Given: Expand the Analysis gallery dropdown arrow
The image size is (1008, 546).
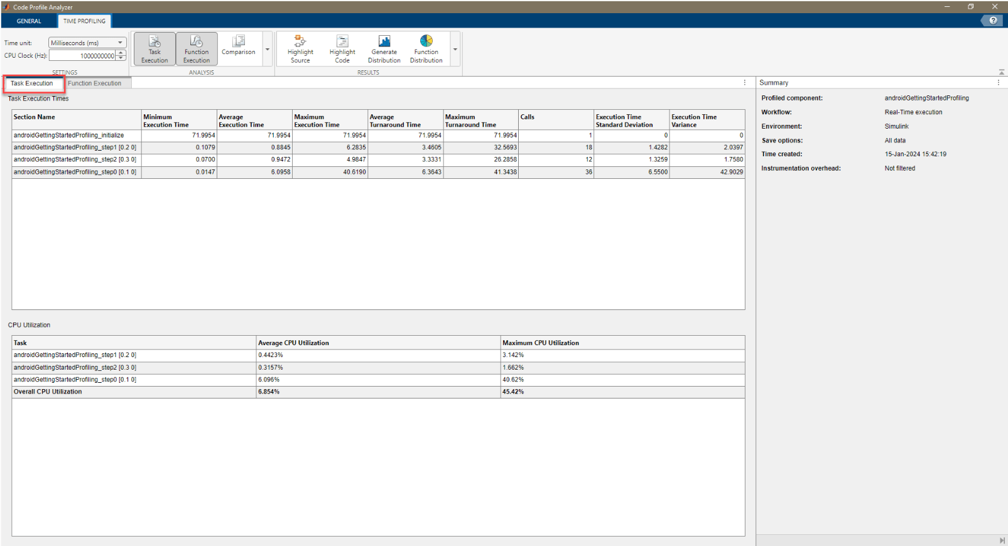Looking at the screenshot, I should click(x=268, y=50).
